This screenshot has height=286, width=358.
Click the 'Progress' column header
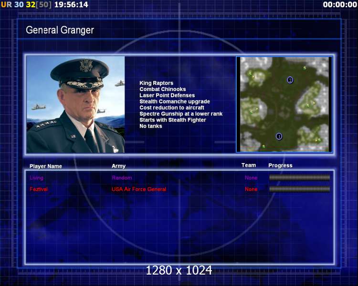coord(280,165)
